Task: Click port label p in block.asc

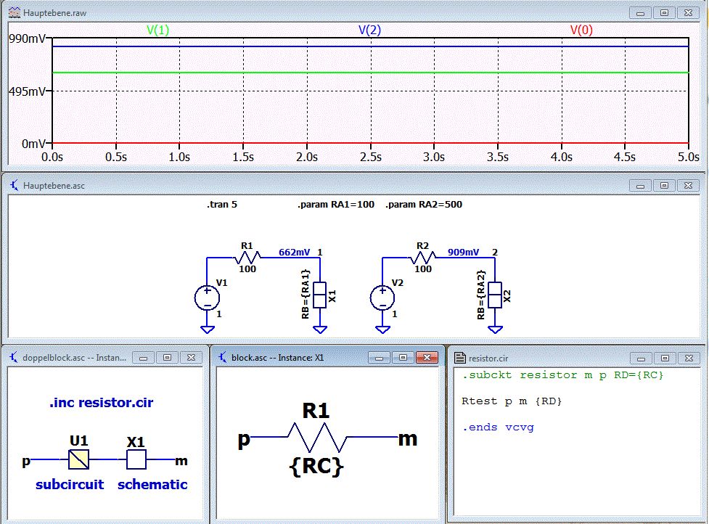Action: click(x=244, y=439)
